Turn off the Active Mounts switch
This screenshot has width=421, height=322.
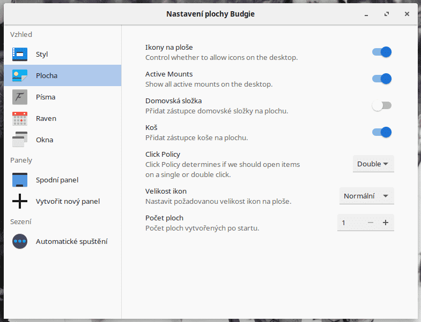pyautogui.click(x=382, y=79)
